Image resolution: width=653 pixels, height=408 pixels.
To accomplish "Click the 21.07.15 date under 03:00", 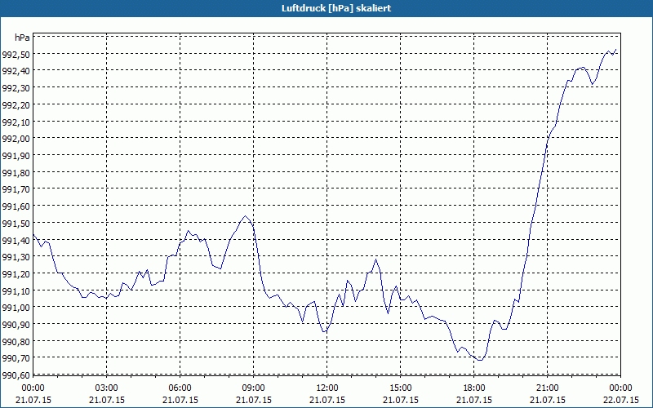I will coord(107,400).
